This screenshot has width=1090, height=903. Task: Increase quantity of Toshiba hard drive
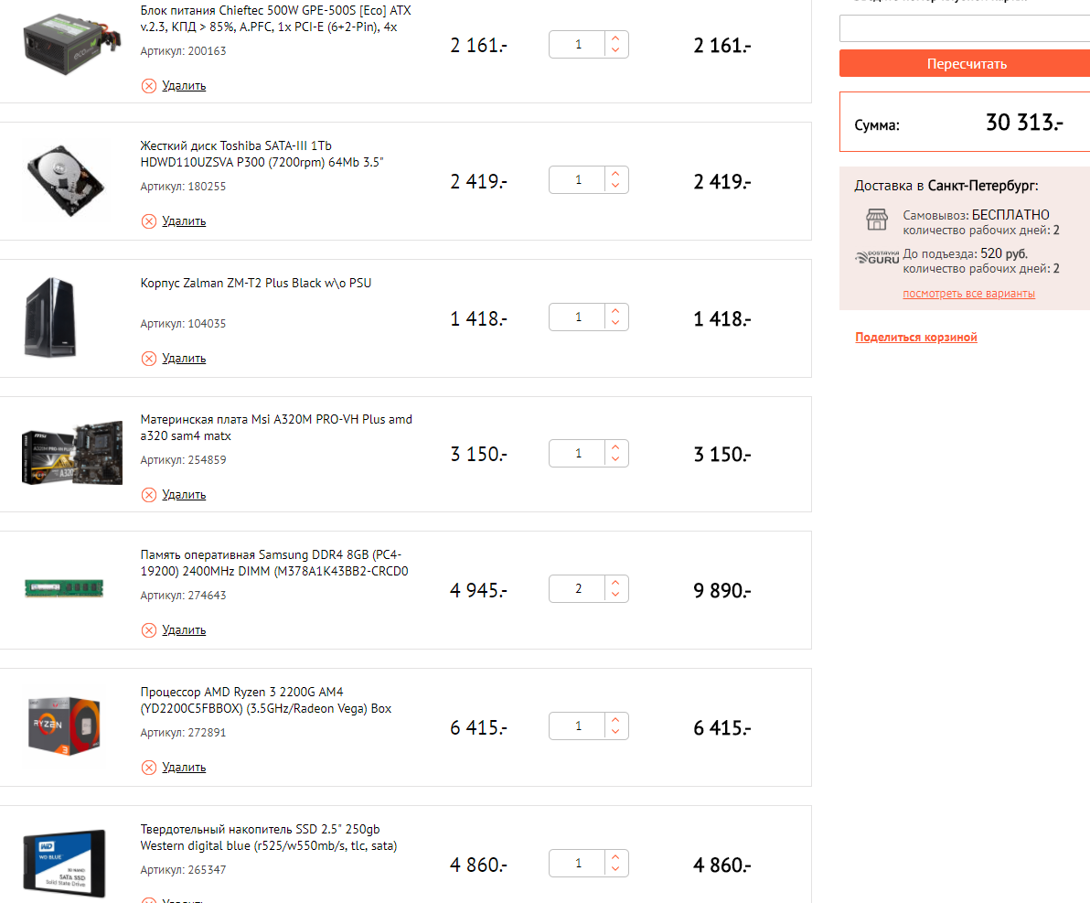tap(615, 173)
